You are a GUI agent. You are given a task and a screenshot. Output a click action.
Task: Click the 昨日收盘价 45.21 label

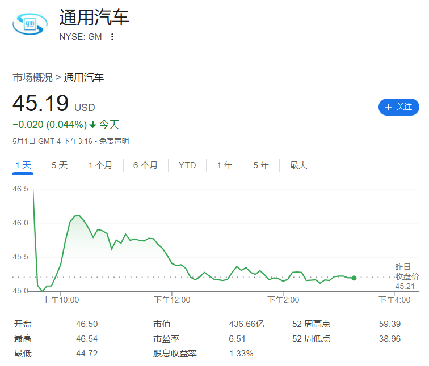pyautogui.click(x=407, y=276)
